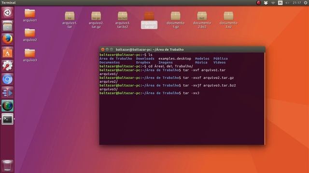309x173 pixels.
Task: Click 'Downloads' in ls output
Action: [145, 59]
